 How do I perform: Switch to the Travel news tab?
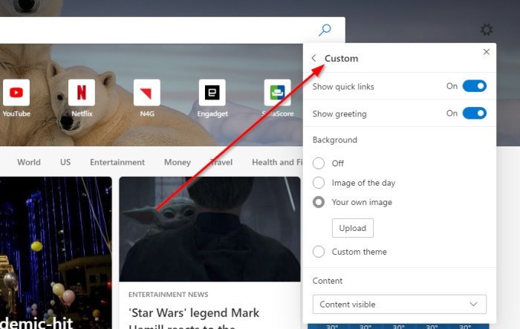221,162
